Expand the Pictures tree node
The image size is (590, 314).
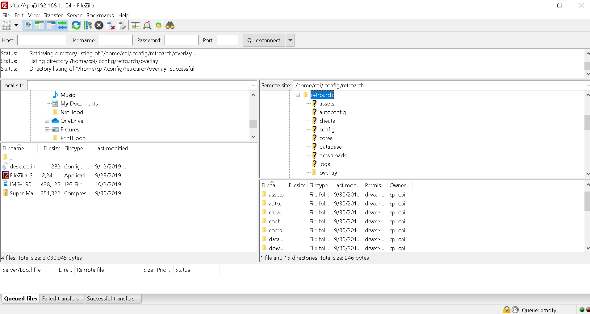coord(47,129)
